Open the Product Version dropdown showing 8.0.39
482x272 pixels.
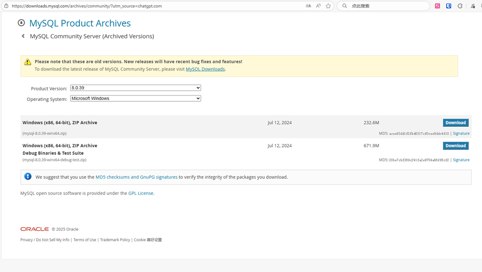coord(135,88)
